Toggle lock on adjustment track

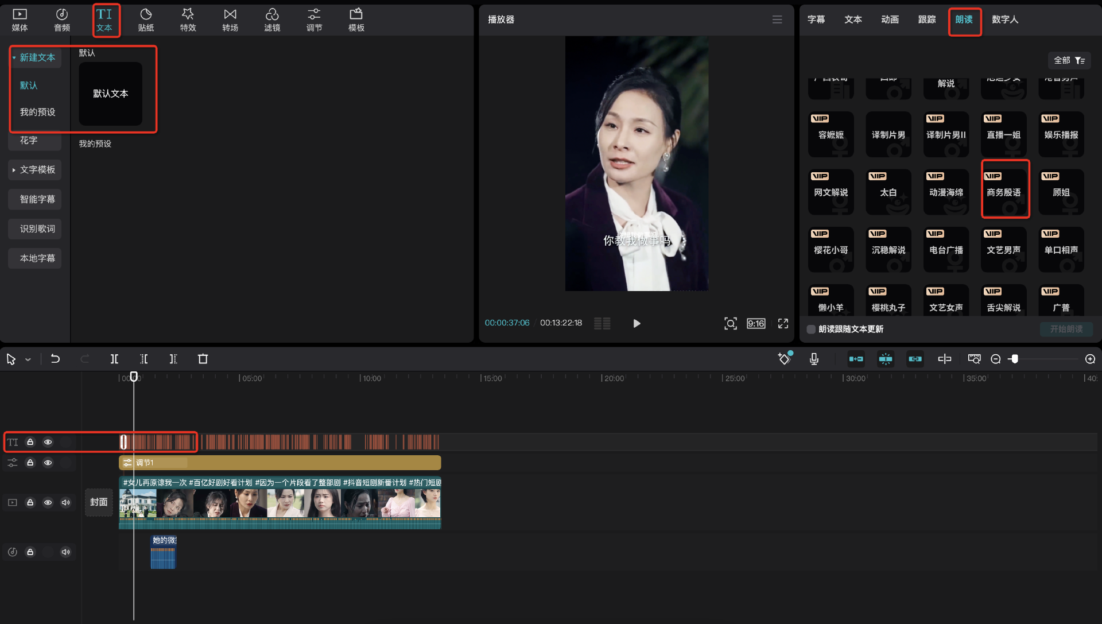(x=29, y=463)
